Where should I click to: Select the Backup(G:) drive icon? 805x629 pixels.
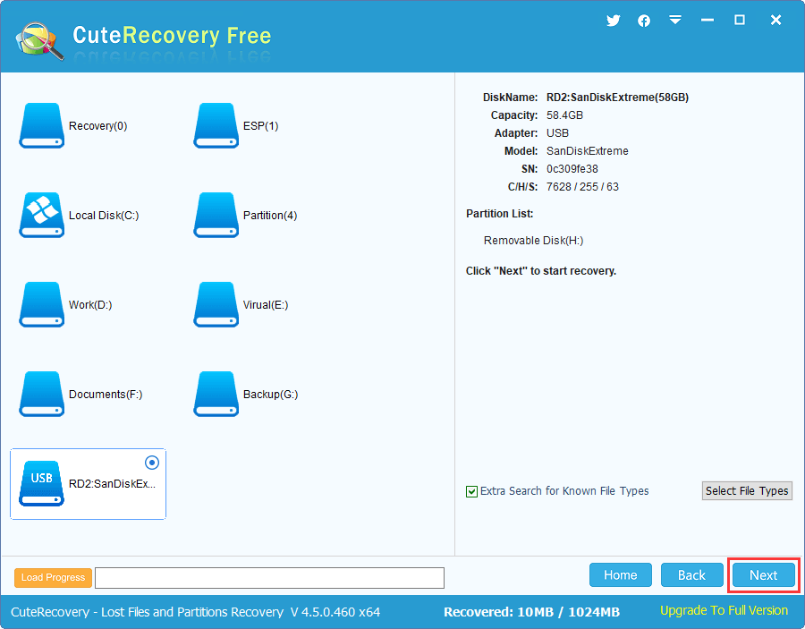pyautogui.click(x=216, y=394)
